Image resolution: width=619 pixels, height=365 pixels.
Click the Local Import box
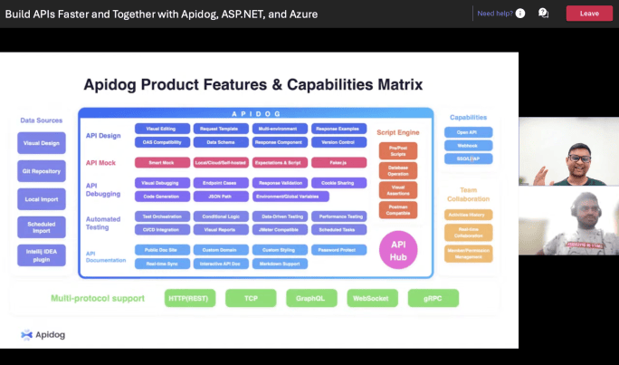click(x=42, y=199)
